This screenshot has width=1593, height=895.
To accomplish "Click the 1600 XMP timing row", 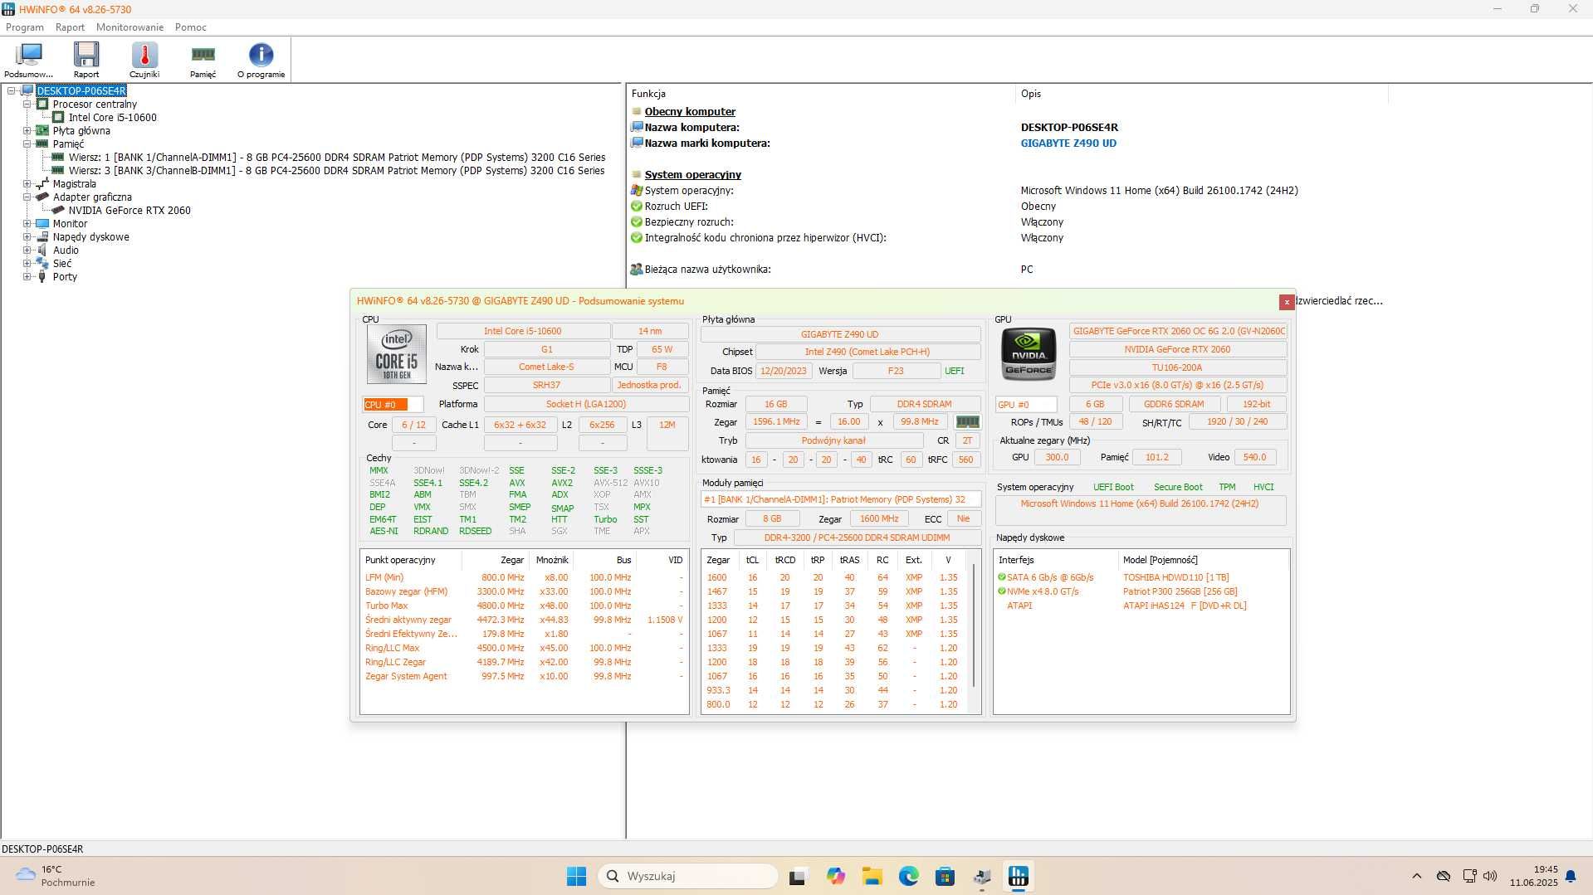I will (x=835, y=577).
